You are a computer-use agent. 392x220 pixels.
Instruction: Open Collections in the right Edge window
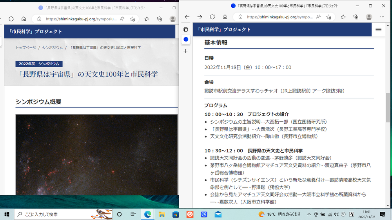tap(356, 17)
